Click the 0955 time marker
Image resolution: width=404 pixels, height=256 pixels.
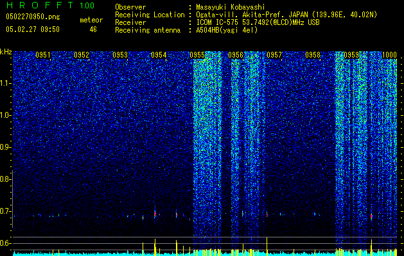pyautogui.click(x=197, y=55)
